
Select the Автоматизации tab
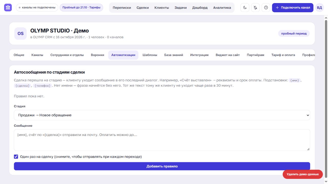[123, 55]
